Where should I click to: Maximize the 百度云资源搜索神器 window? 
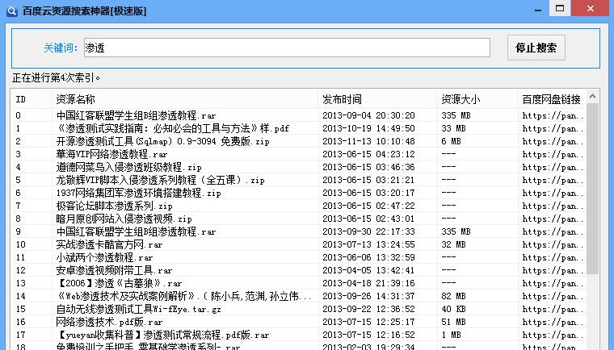pyautogui.click(x=560, y=8)
